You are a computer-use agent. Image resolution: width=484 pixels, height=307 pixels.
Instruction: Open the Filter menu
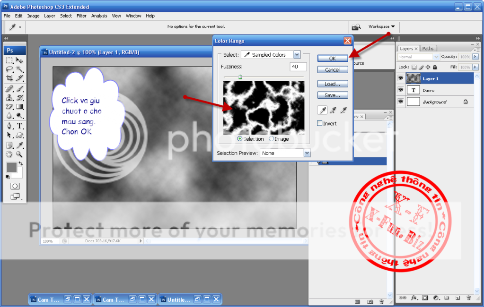click(81, 16)
